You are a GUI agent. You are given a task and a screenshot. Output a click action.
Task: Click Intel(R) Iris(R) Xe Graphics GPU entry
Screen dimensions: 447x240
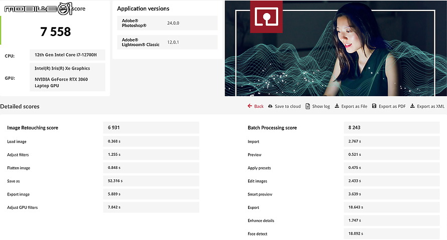[62, 68]
